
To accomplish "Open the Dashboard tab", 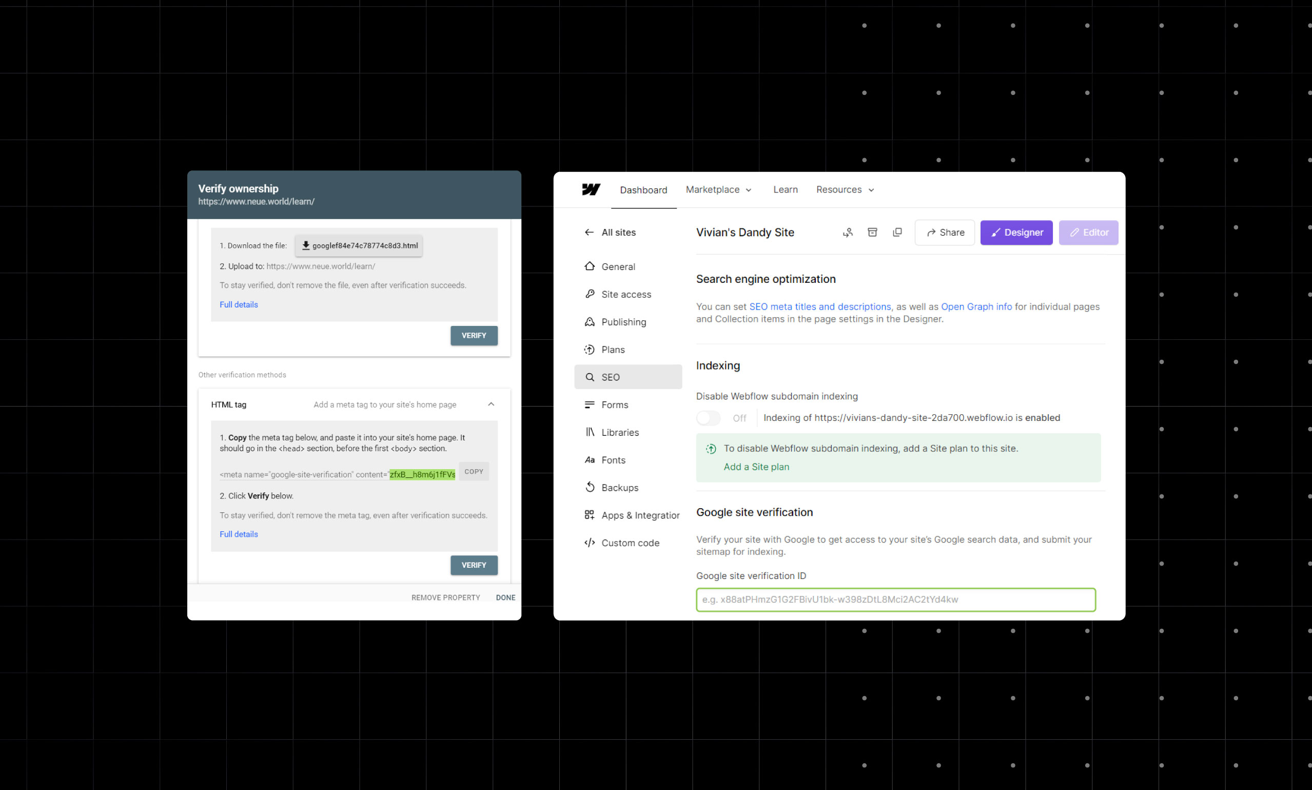I will [x=643, y=190].
